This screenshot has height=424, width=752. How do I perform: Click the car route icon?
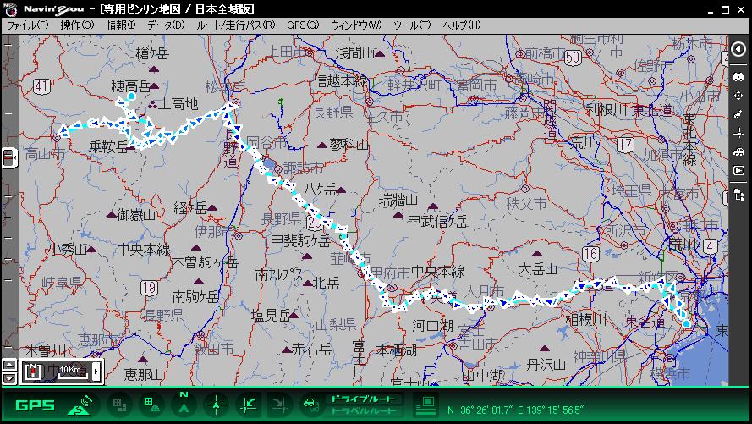click(312, 405)
